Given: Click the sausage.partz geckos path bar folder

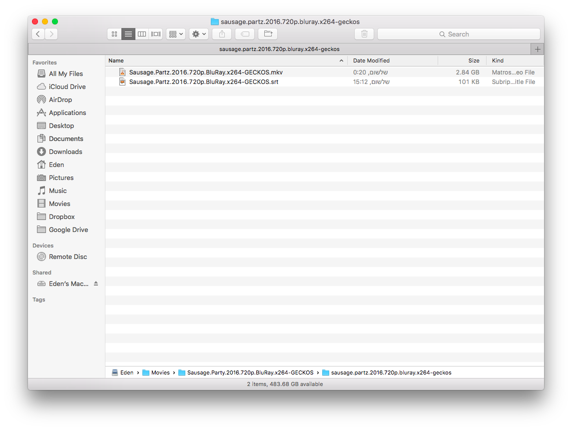Looking at the screenshot, I should pyautogui.click(x=387, y=372).
